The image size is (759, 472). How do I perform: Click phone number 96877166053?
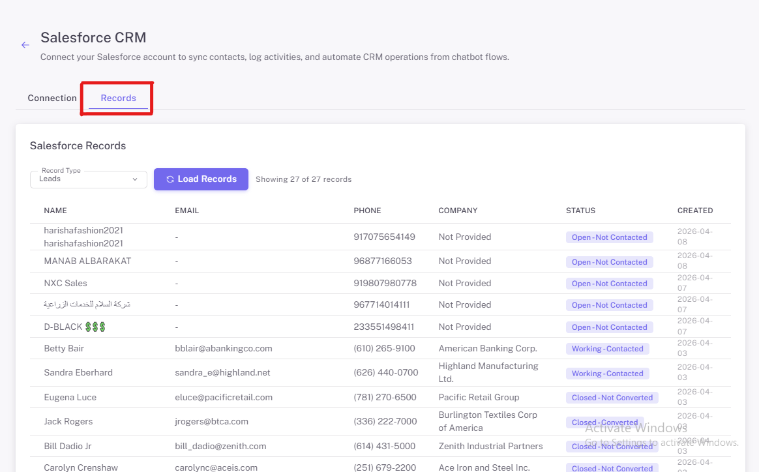pos(382,261)
